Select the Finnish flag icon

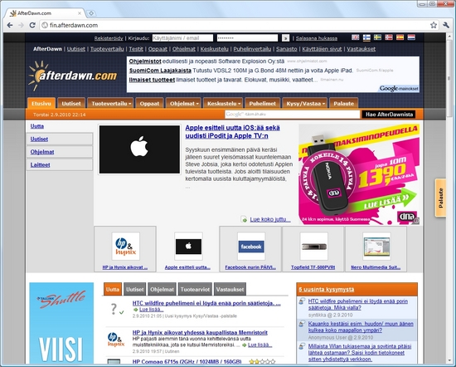click(366, 37)
